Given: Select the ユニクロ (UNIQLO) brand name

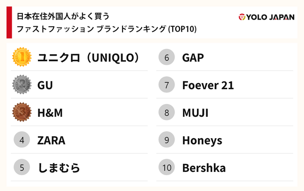Looking at the screenshot, I should 88,58.
